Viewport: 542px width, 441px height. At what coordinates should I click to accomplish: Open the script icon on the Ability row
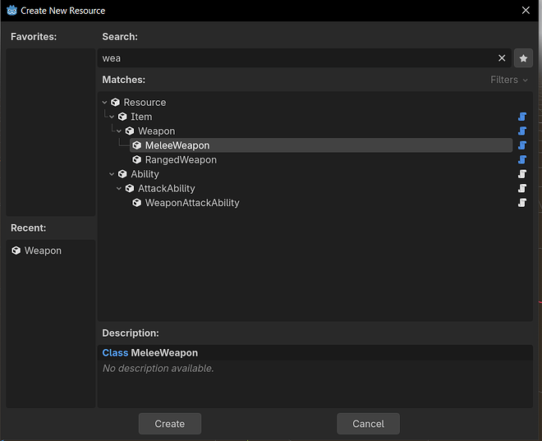pyautogui.click(x=522, y=174)
